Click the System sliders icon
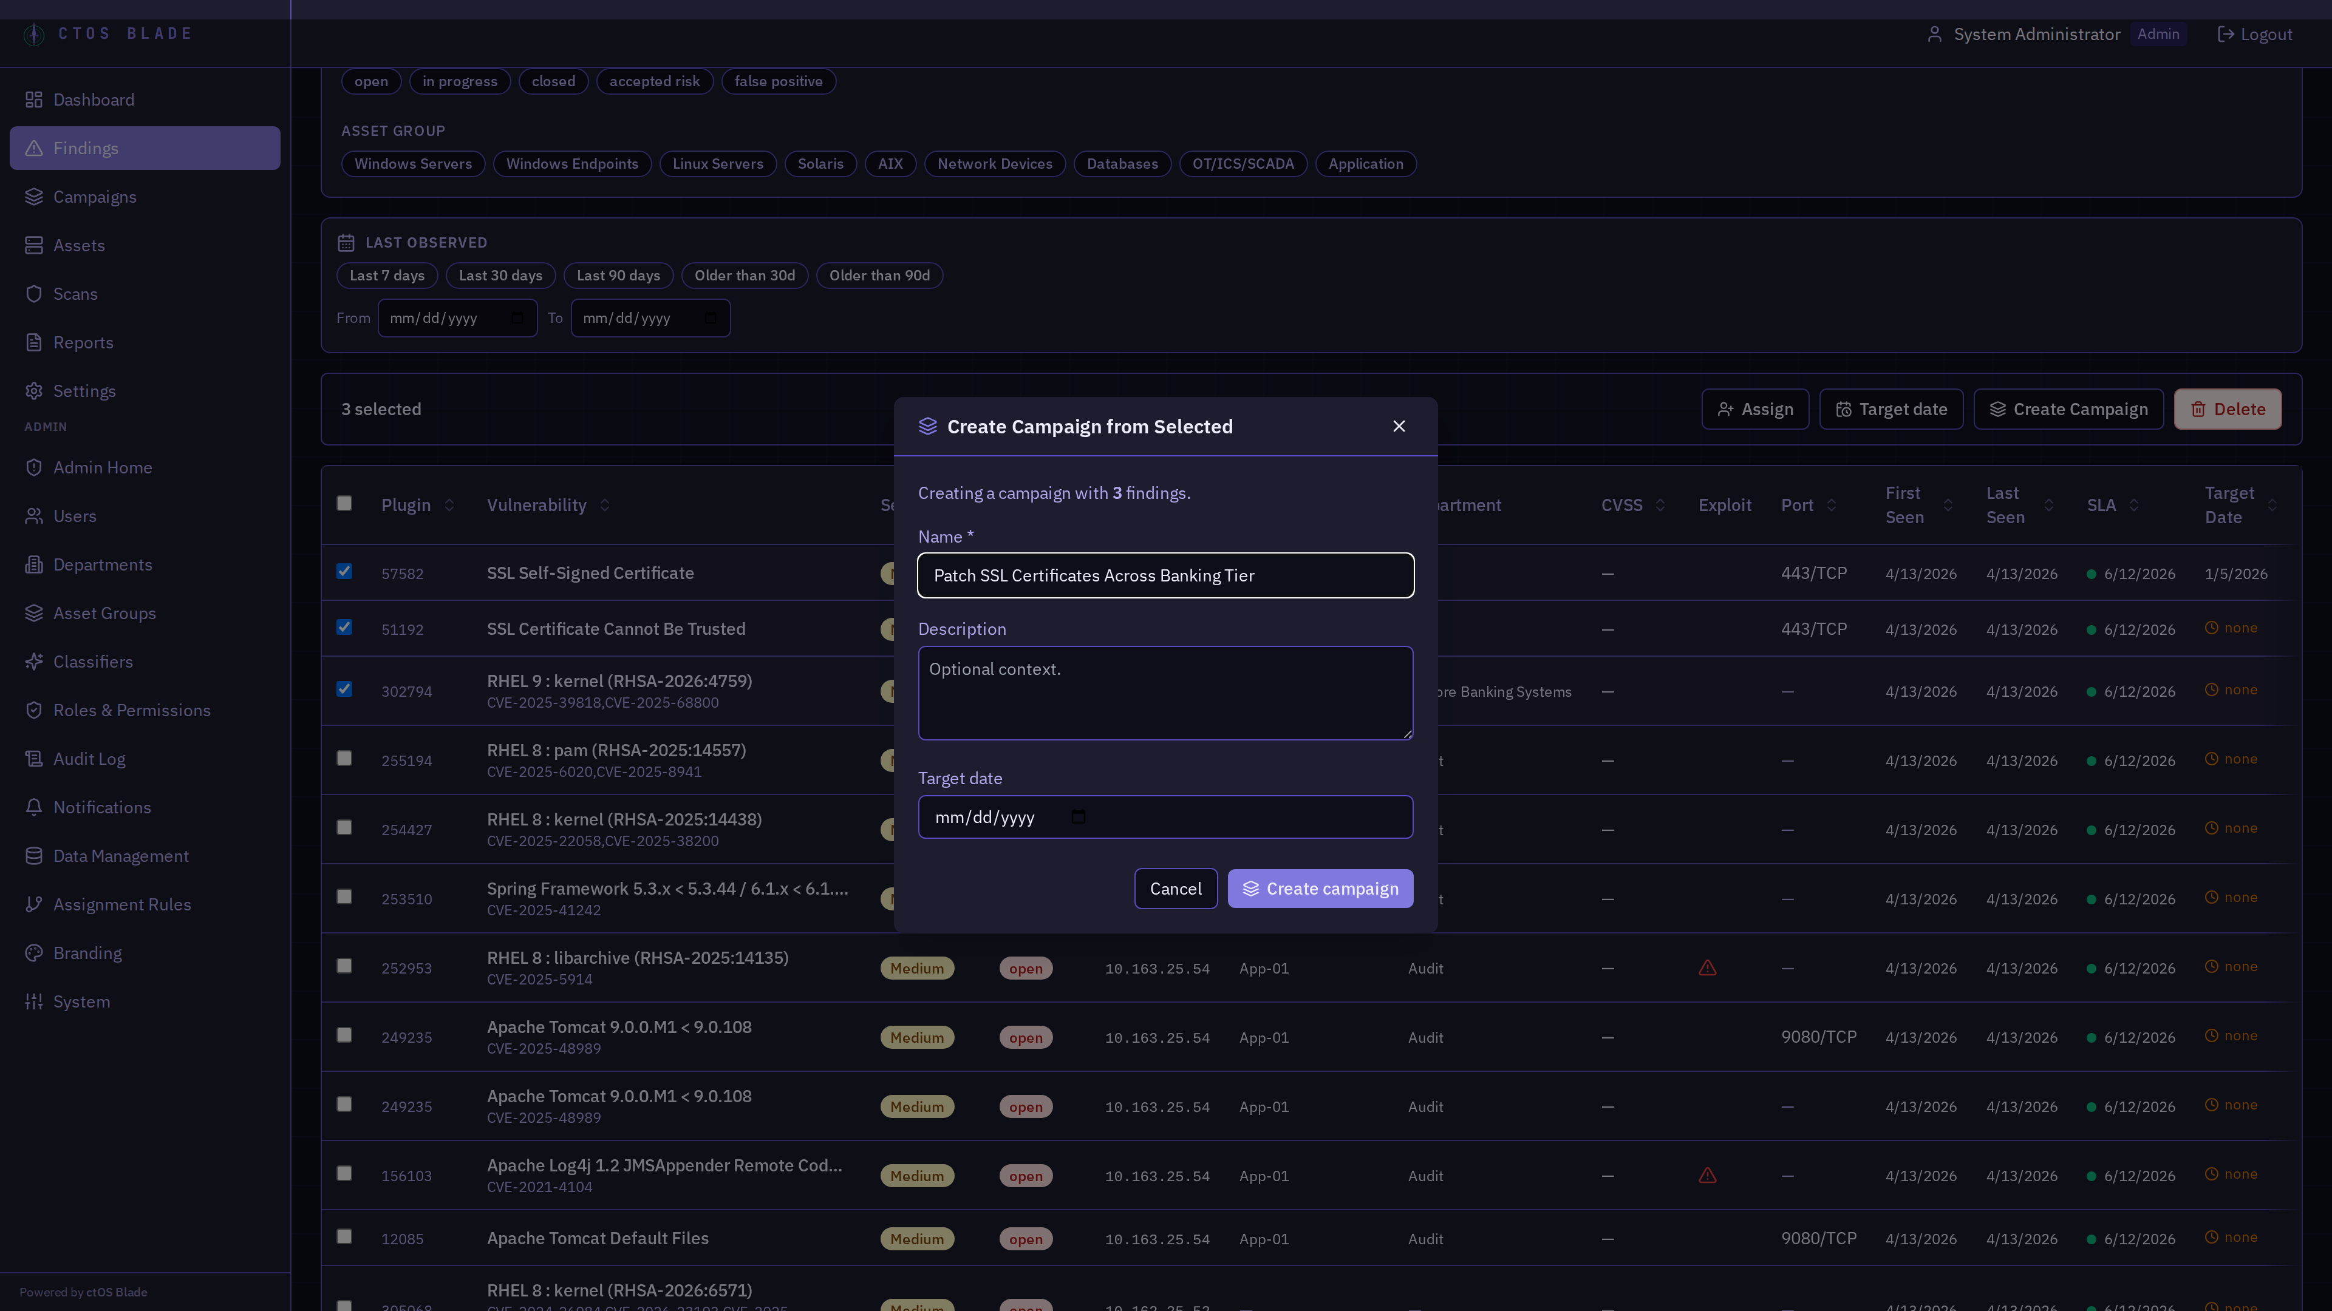Screen dimensions: 2332x1311 pos(33,1001)
